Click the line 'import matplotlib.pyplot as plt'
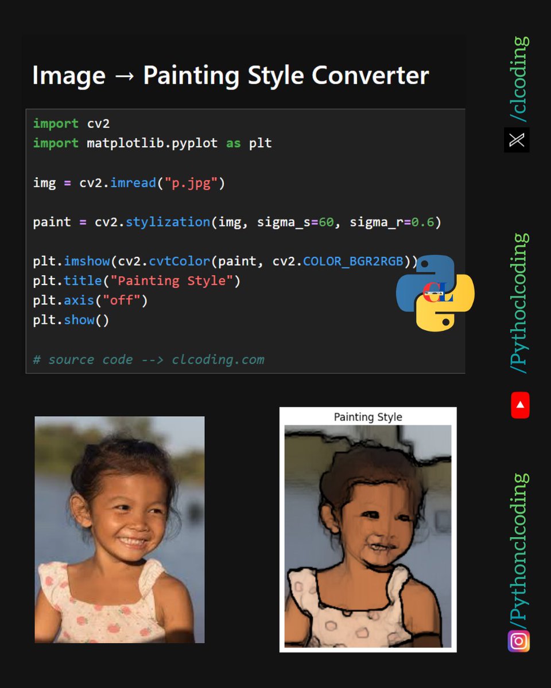The width and height of the screenshot is (551, 688). [152, 143]
